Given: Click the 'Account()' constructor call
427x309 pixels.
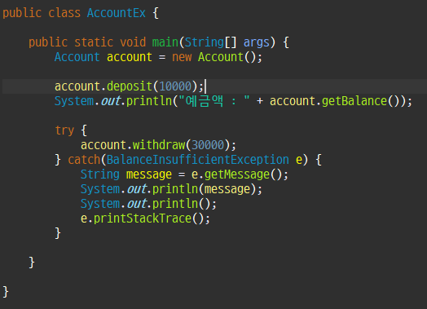Looking at the screenshot, I should 227,57.
